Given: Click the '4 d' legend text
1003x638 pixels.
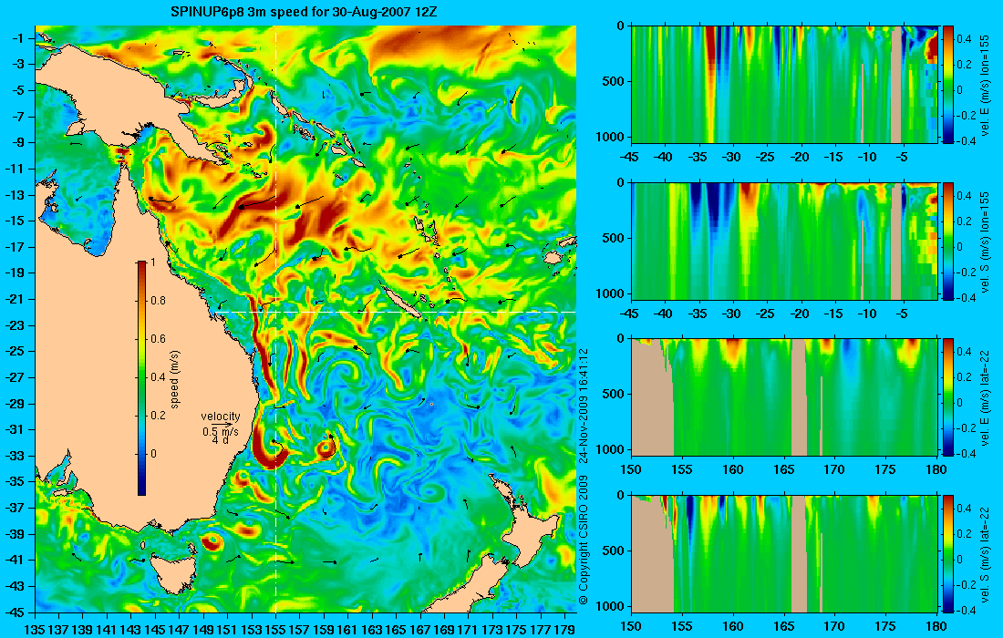Looking at the screenshot, I should click(220, 440).
